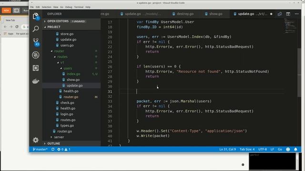This screenshot has height=171, width=305.
Task: Reload page in the background browser window
Action: click(17, 27)
